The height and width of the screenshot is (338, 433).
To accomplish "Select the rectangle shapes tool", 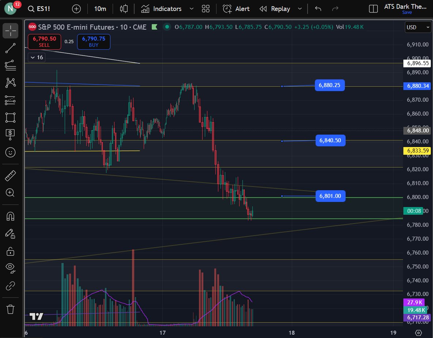I will [11, 117].
